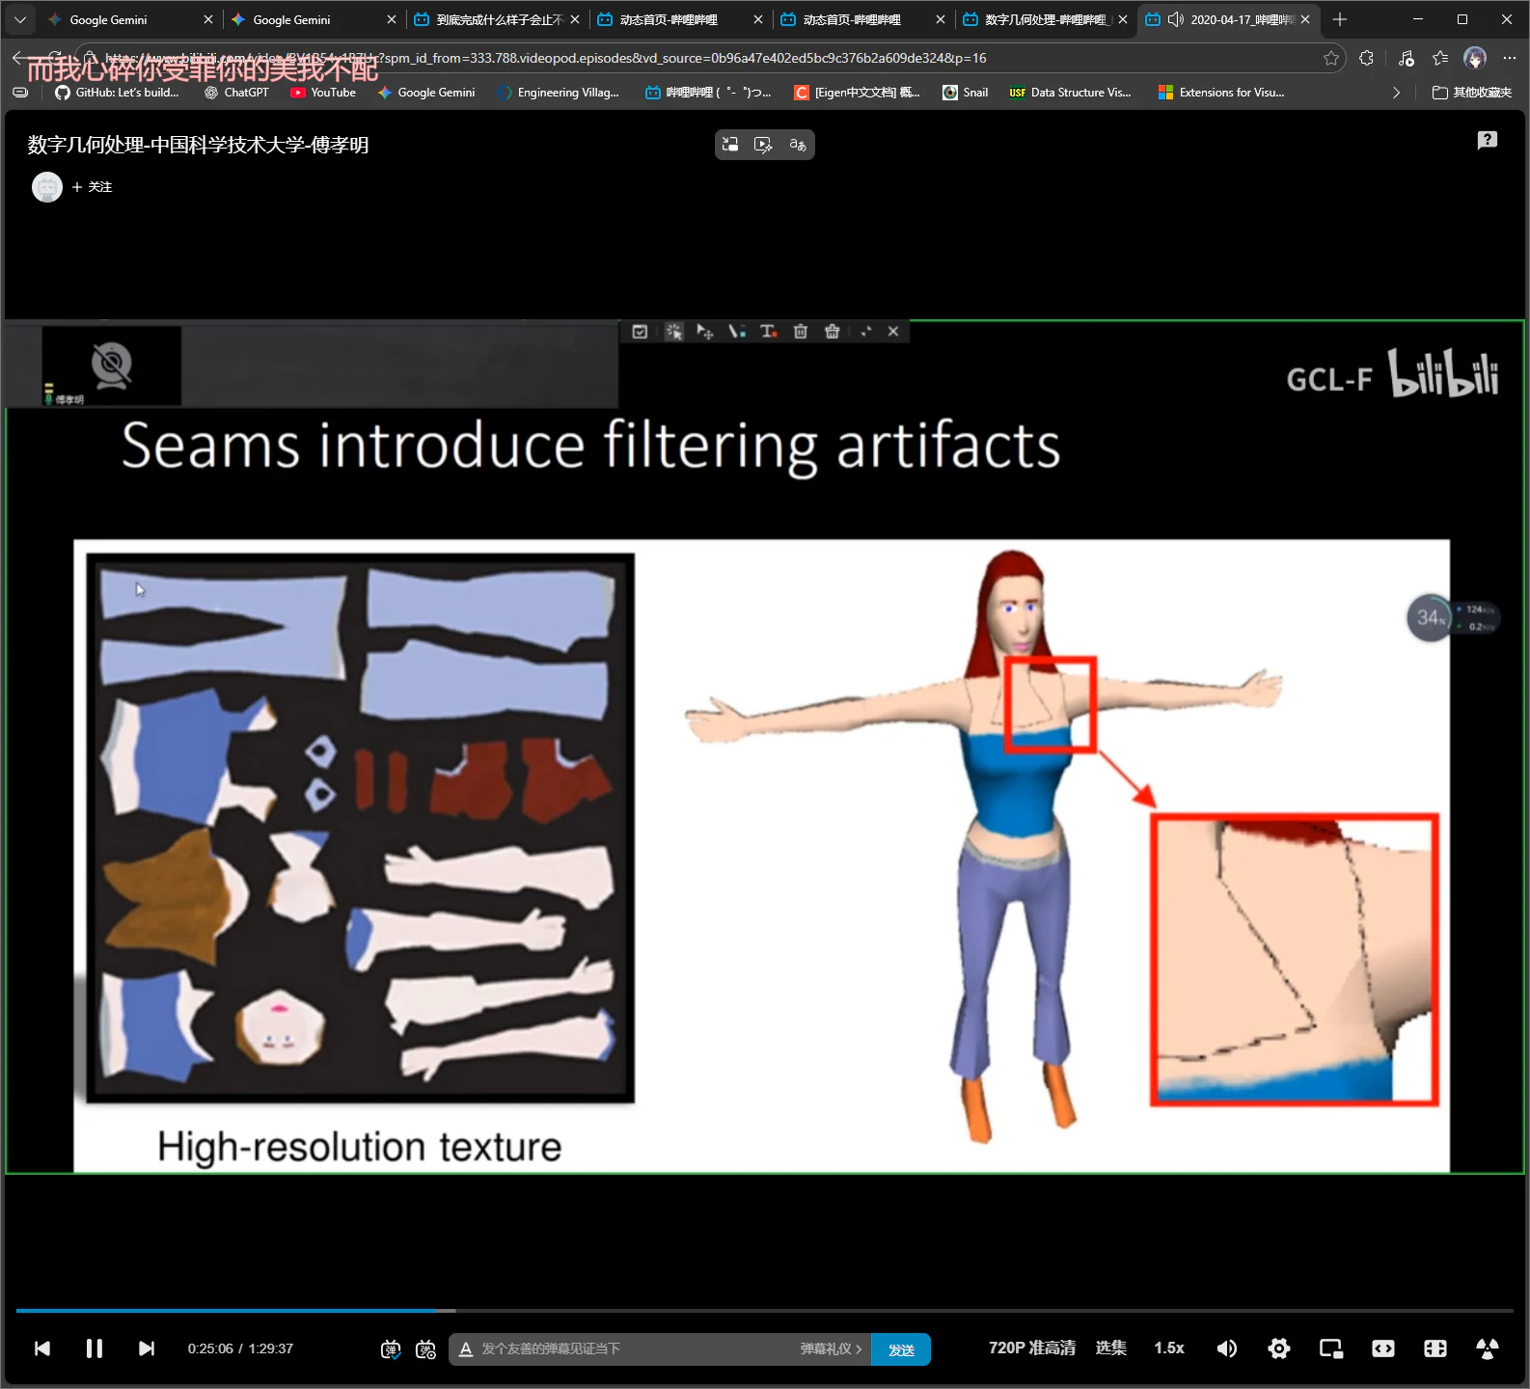
Task: Open the browser profile avatar
Action: tap(1475, 58)
